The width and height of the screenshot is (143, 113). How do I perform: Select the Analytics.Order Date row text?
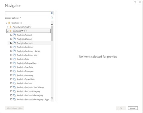click(x=26, y=79)
